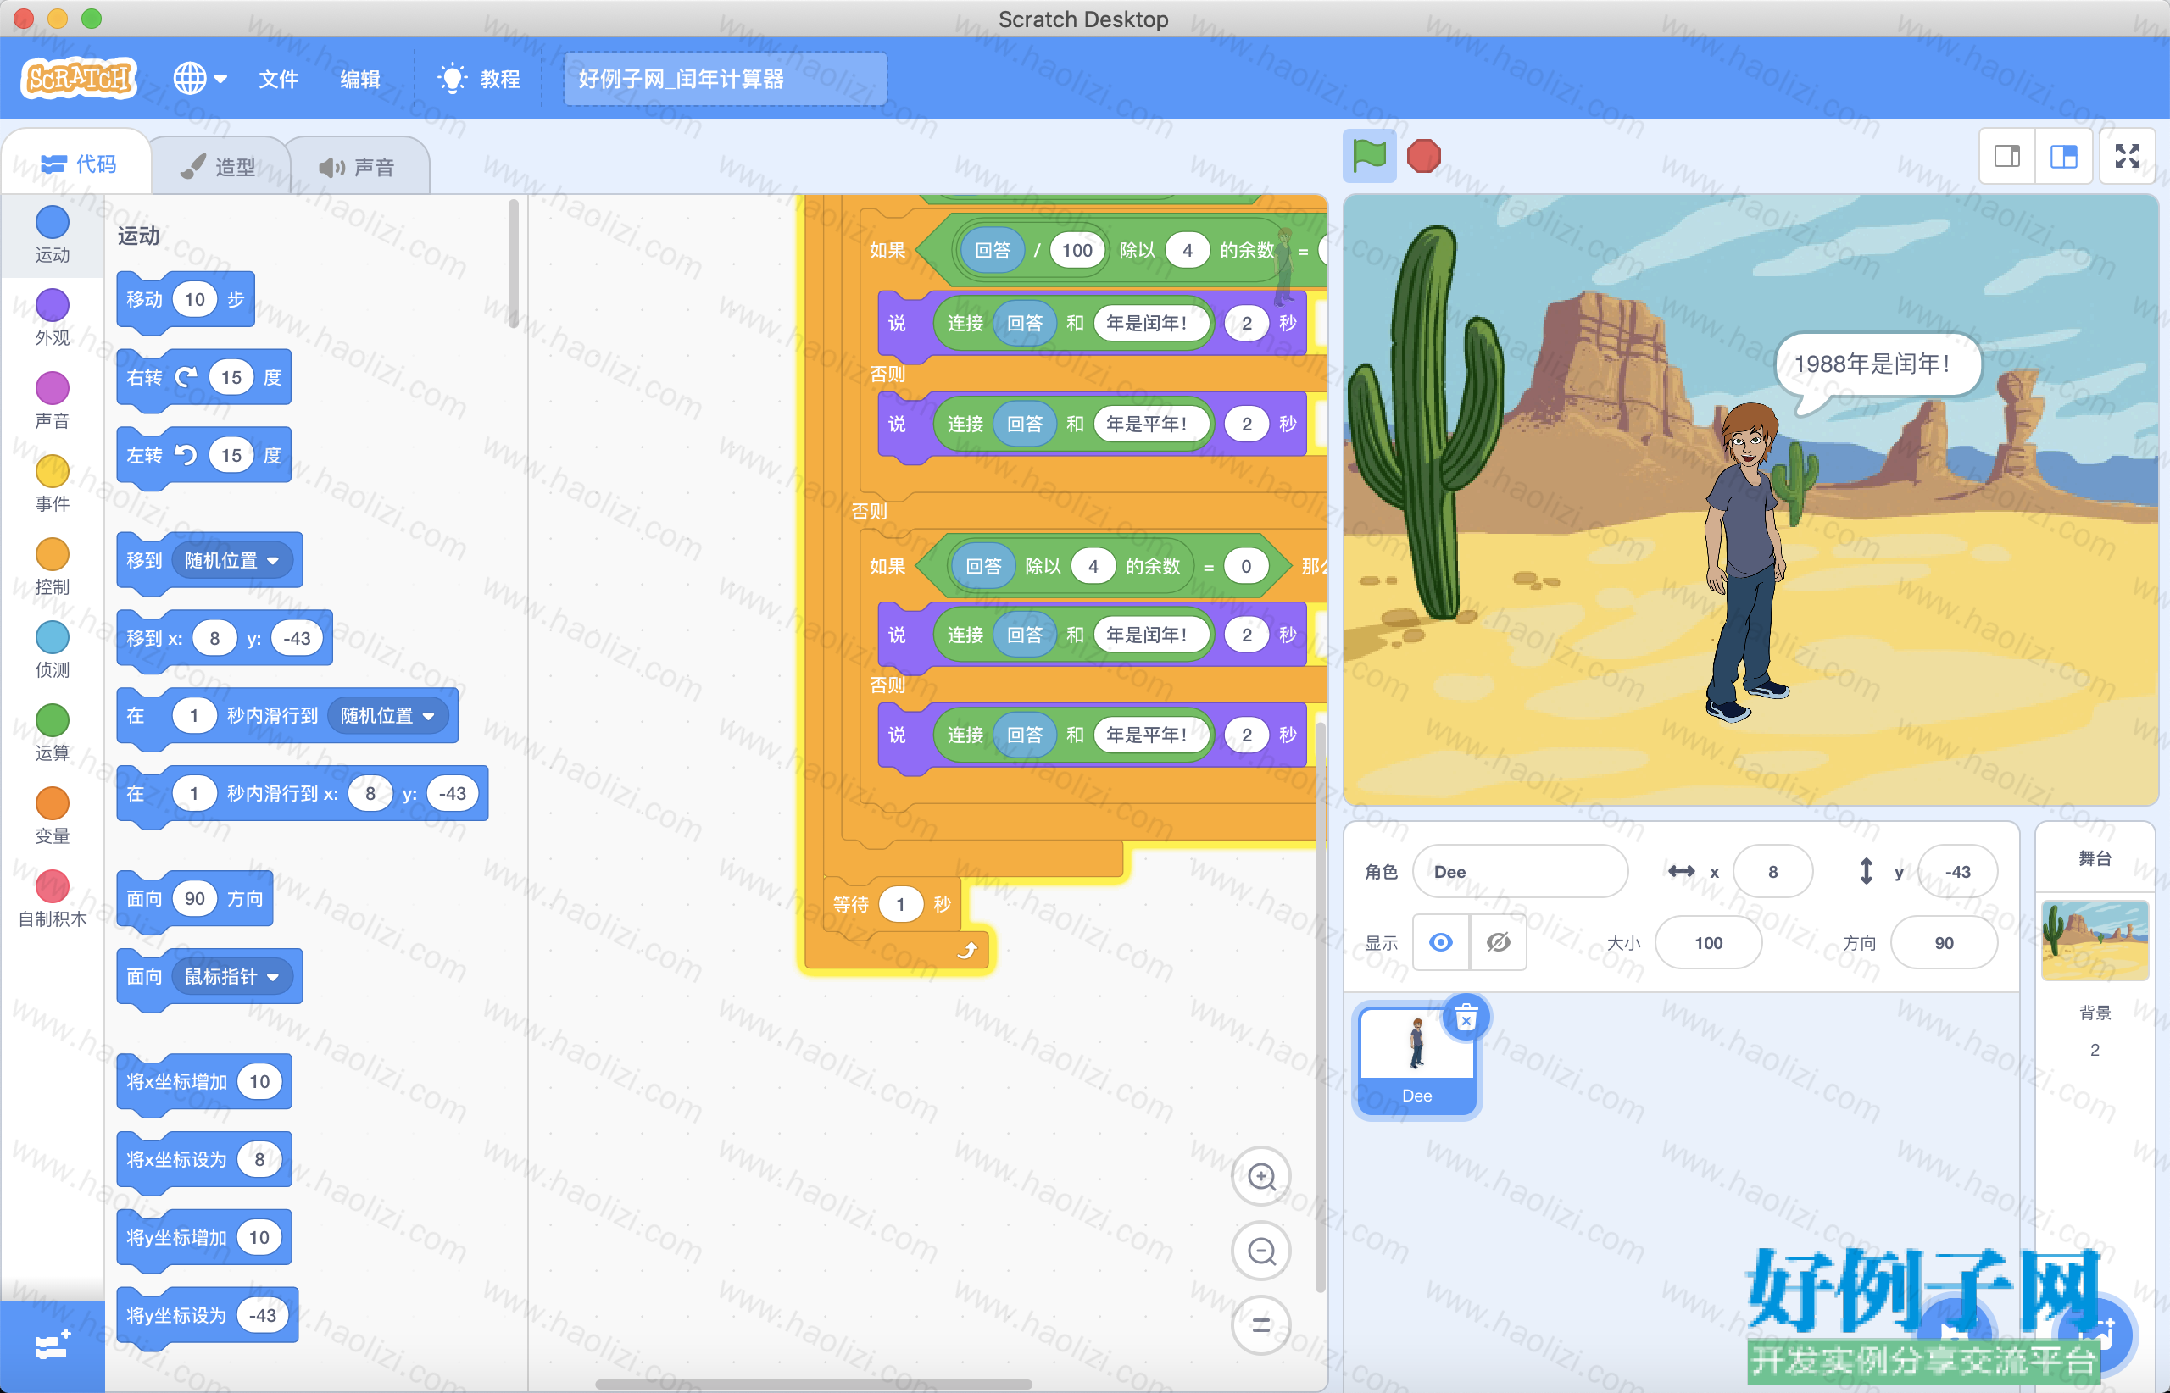Edit the sprite name field Dee

click(x=1519, y=871)
